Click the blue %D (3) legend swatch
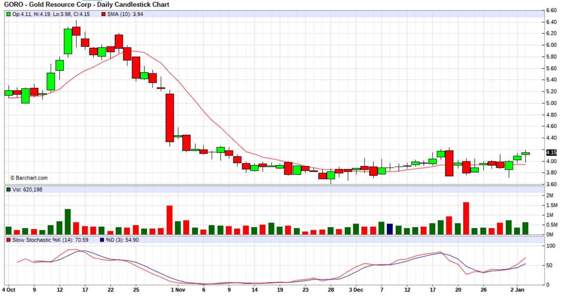 click(102, 240)
